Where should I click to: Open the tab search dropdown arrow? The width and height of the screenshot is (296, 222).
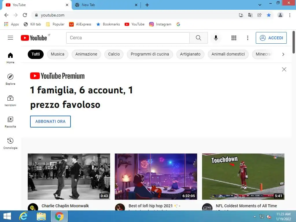(x=260, y=5)
